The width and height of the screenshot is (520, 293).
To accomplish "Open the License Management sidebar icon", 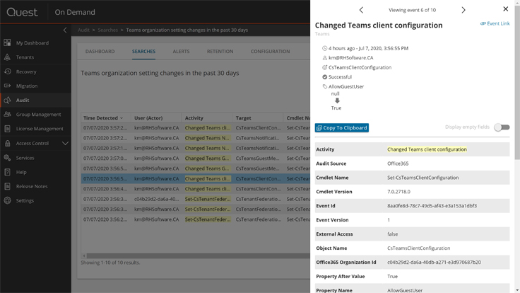I will (7, 129).
